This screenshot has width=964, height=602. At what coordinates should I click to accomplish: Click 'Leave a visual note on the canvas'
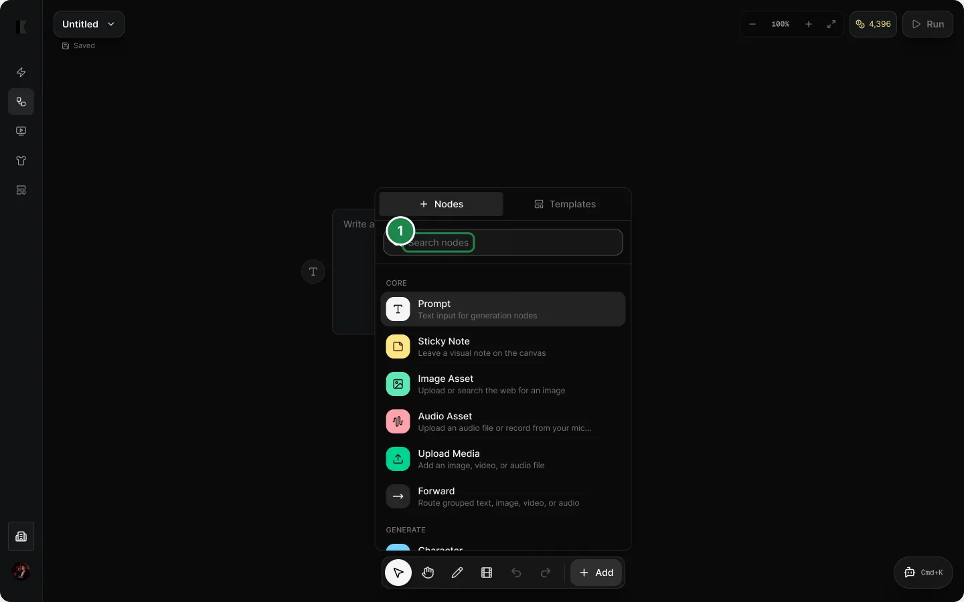pyautogui.click(x=482, y=353)
